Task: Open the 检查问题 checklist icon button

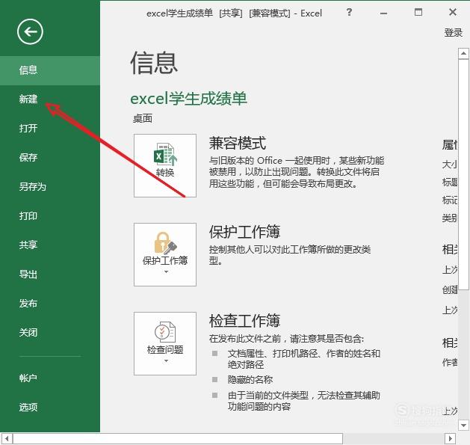Action: click(165, 343)
